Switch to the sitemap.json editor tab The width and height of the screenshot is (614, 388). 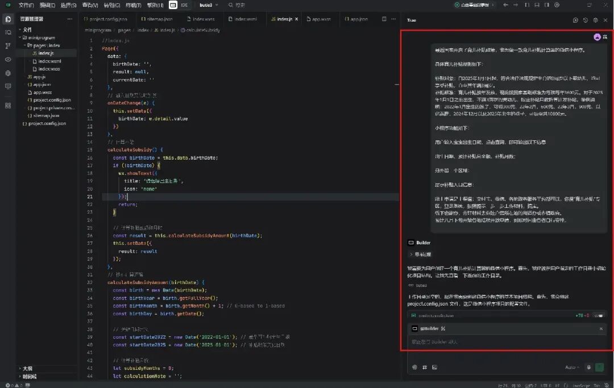pyautogui.click(x=157, y=19)
